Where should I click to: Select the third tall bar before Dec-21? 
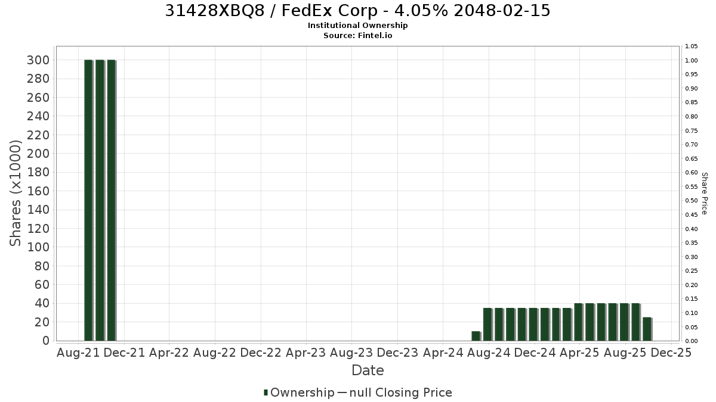click(x=111, y=200)
